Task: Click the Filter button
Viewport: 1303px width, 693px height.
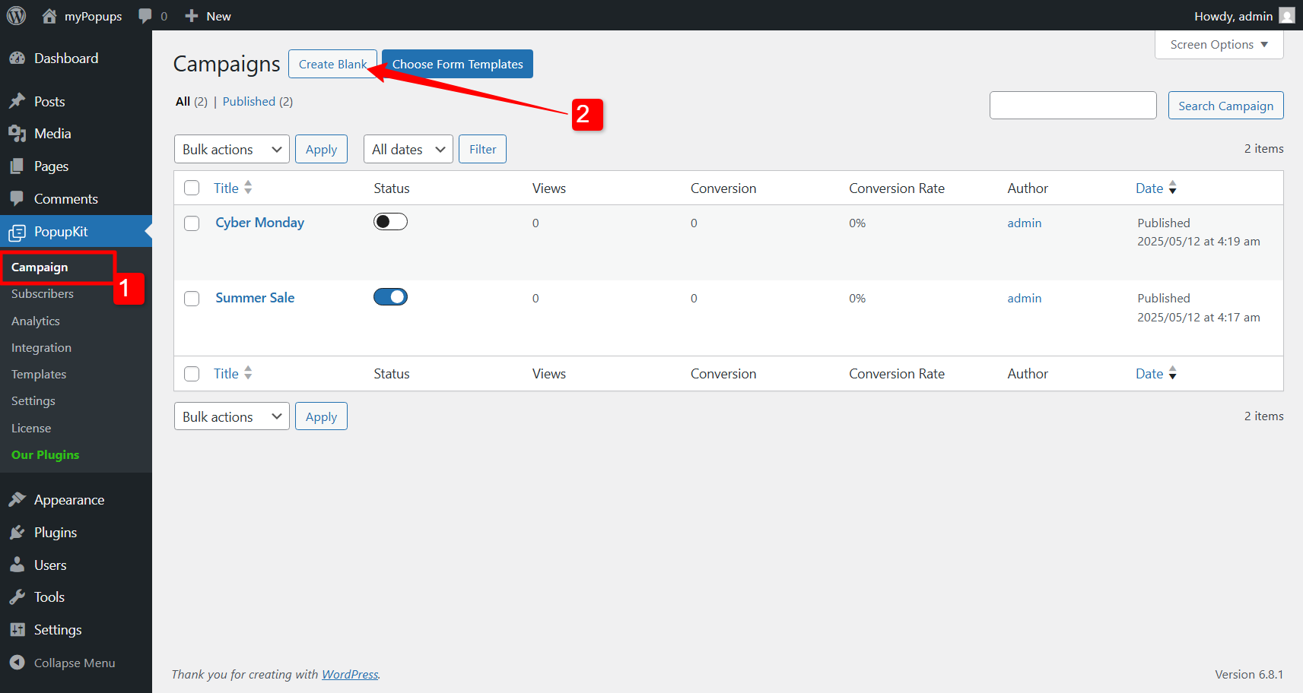Action: point(482,149)
